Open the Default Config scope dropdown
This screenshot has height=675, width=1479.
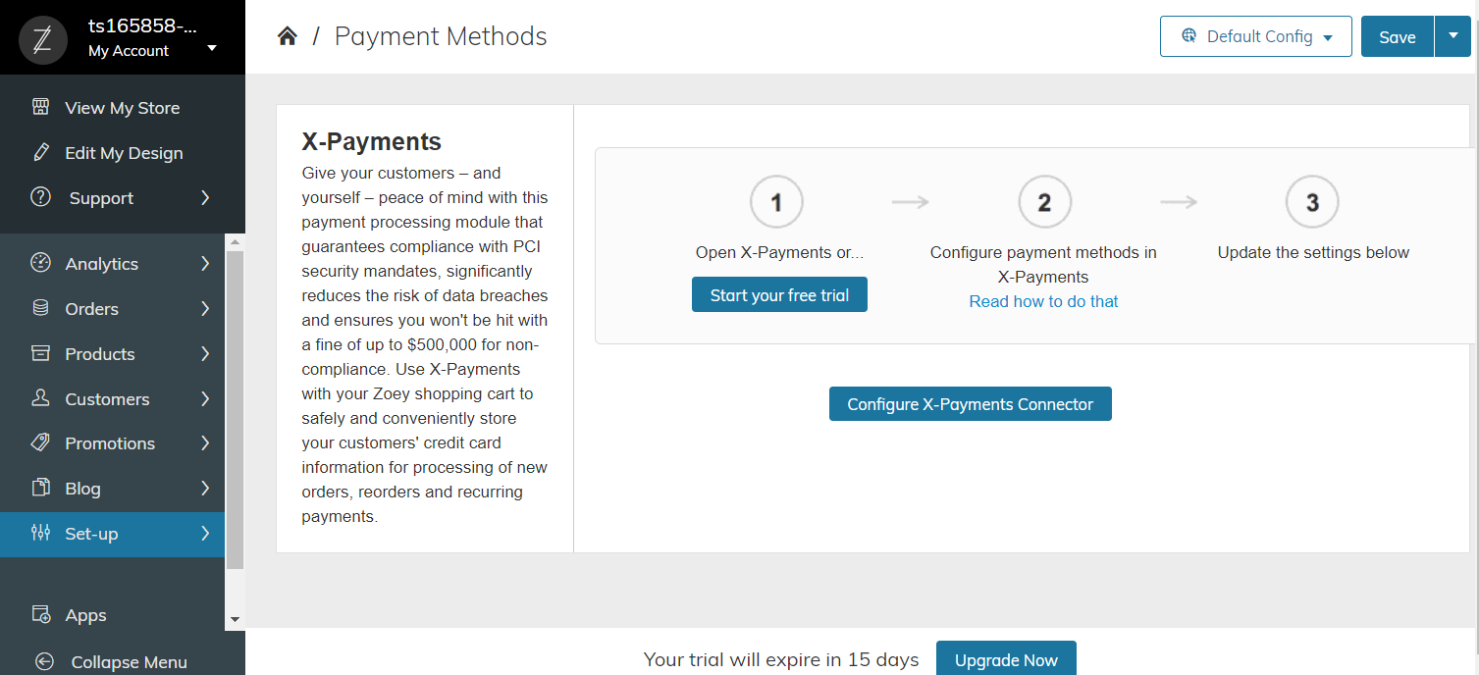point(1256,36)
